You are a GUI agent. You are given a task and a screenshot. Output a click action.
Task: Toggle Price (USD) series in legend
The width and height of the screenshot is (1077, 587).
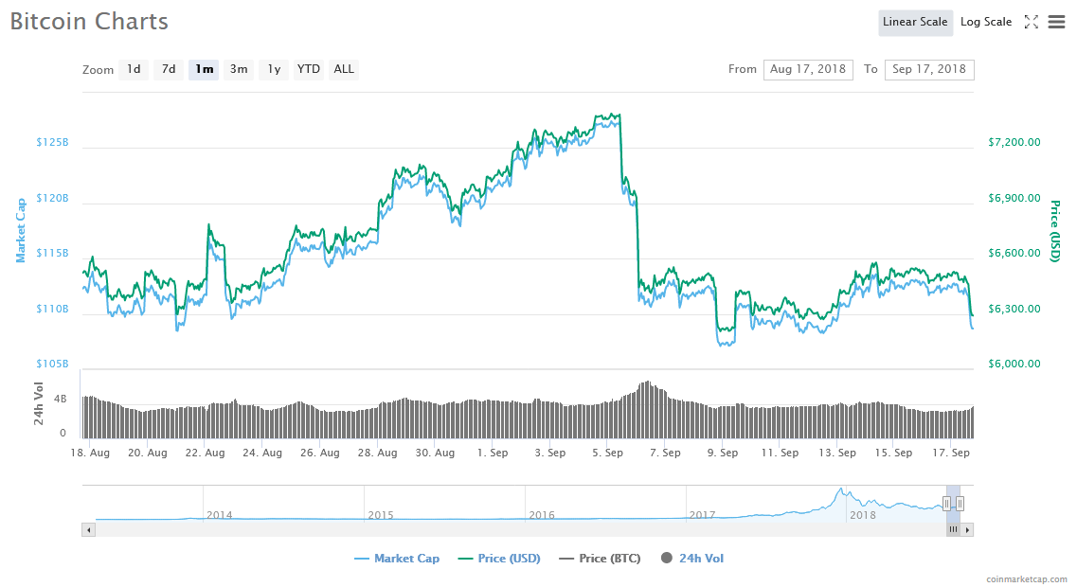pyautogui.click(x=499, y=559)
